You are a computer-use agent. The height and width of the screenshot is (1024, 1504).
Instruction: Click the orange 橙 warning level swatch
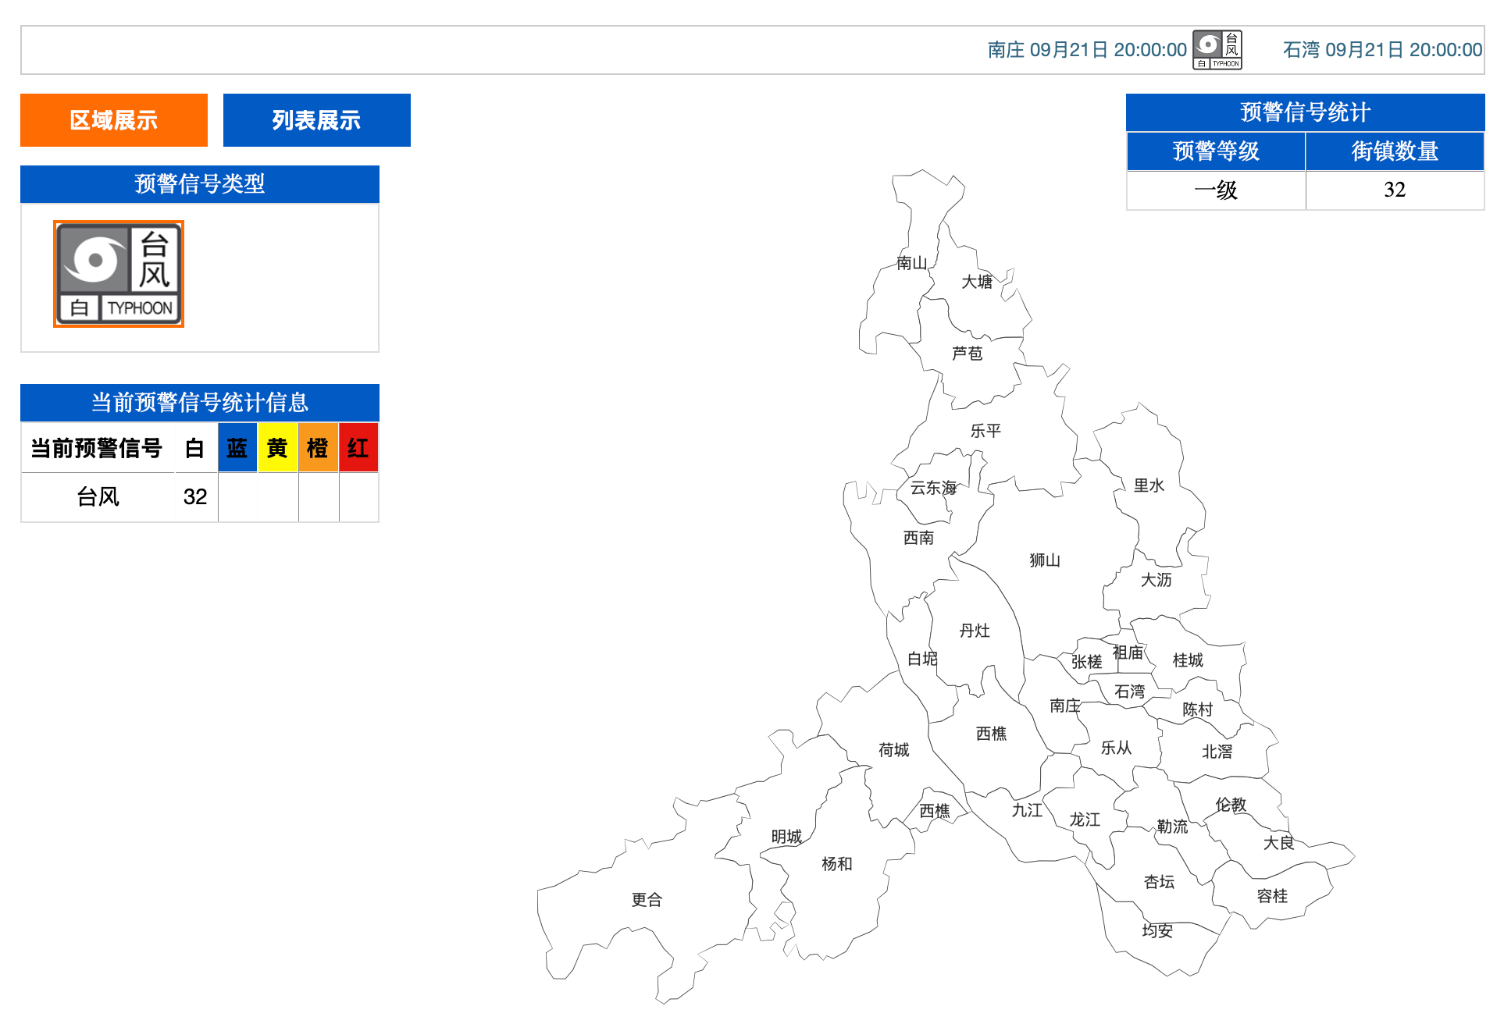click(x=318, y=448)
